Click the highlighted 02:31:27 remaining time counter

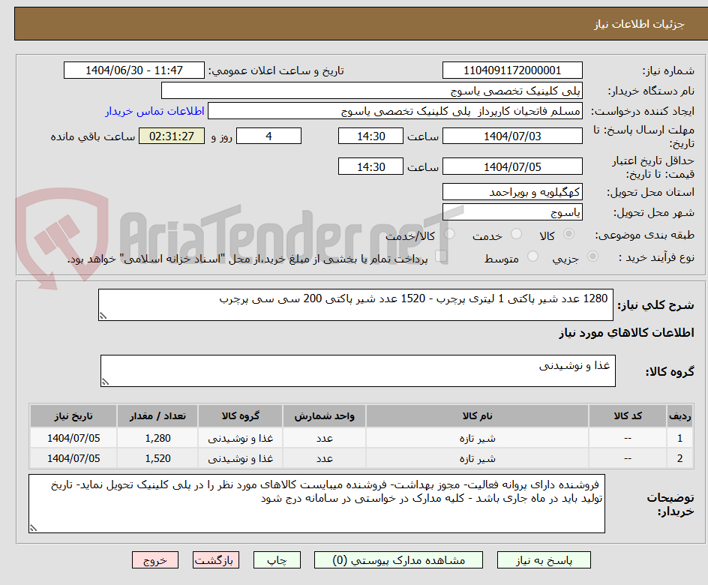[171, 136]
